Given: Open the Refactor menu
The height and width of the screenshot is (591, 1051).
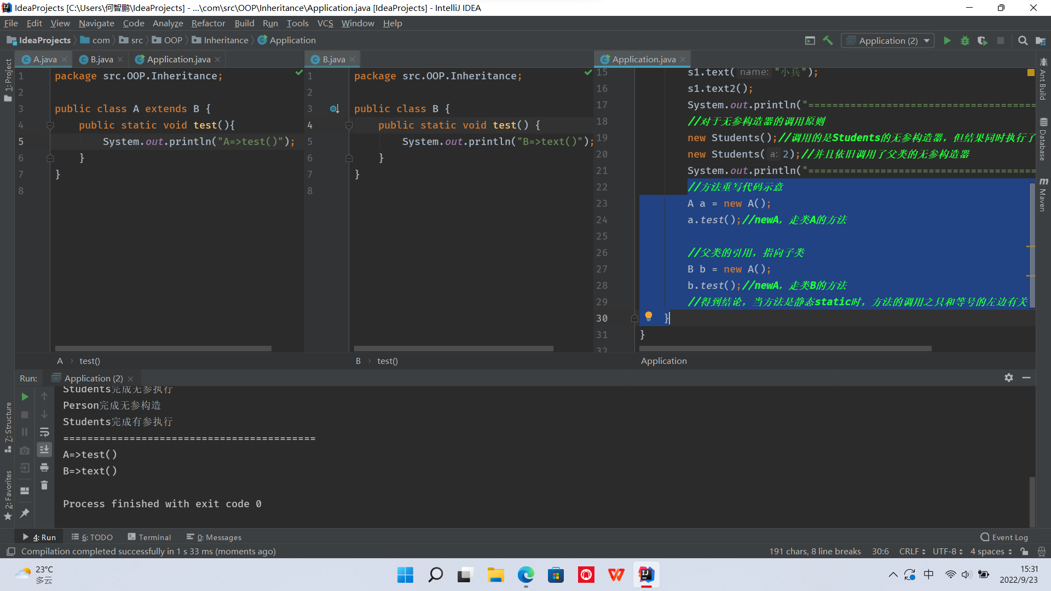Looking at the screenshot, I should [x=208, y=23].
